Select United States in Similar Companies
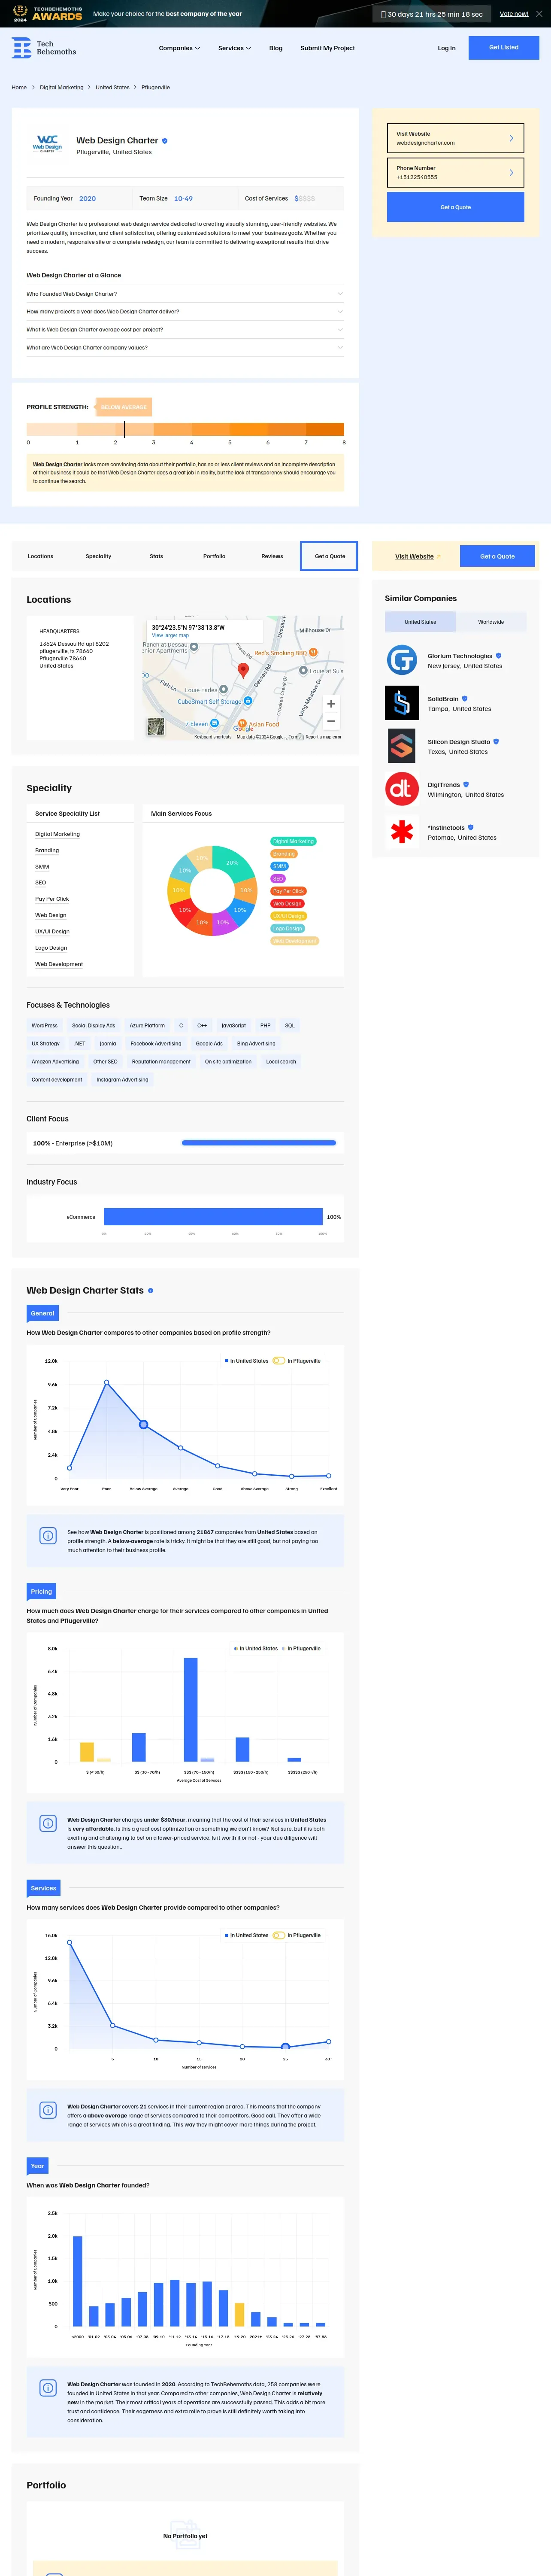Screen dimensions: 551x2576 pos(420,622)
